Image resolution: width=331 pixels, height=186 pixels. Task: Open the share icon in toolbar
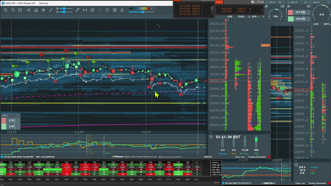pos(28,10)
